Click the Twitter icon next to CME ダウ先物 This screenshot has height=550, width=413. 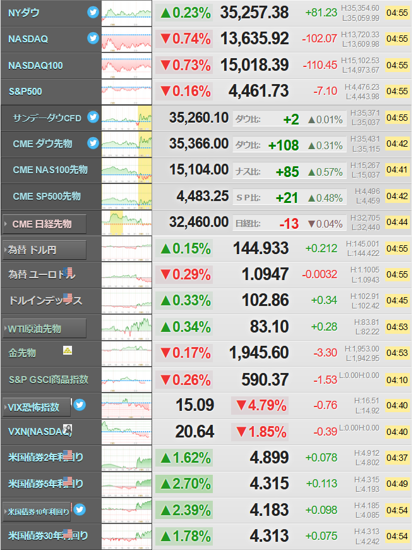click(x=93, y=143)
